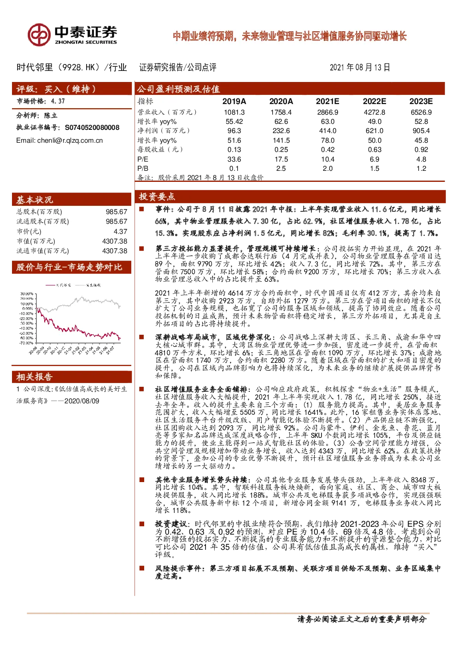Click the 投资要点 section header

pos(290,197)
